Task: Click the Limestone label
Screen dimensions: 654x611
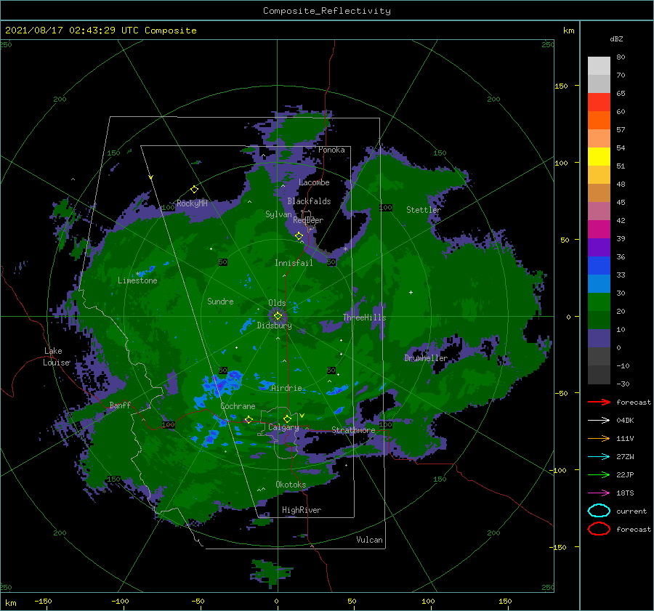Action: 137,280
